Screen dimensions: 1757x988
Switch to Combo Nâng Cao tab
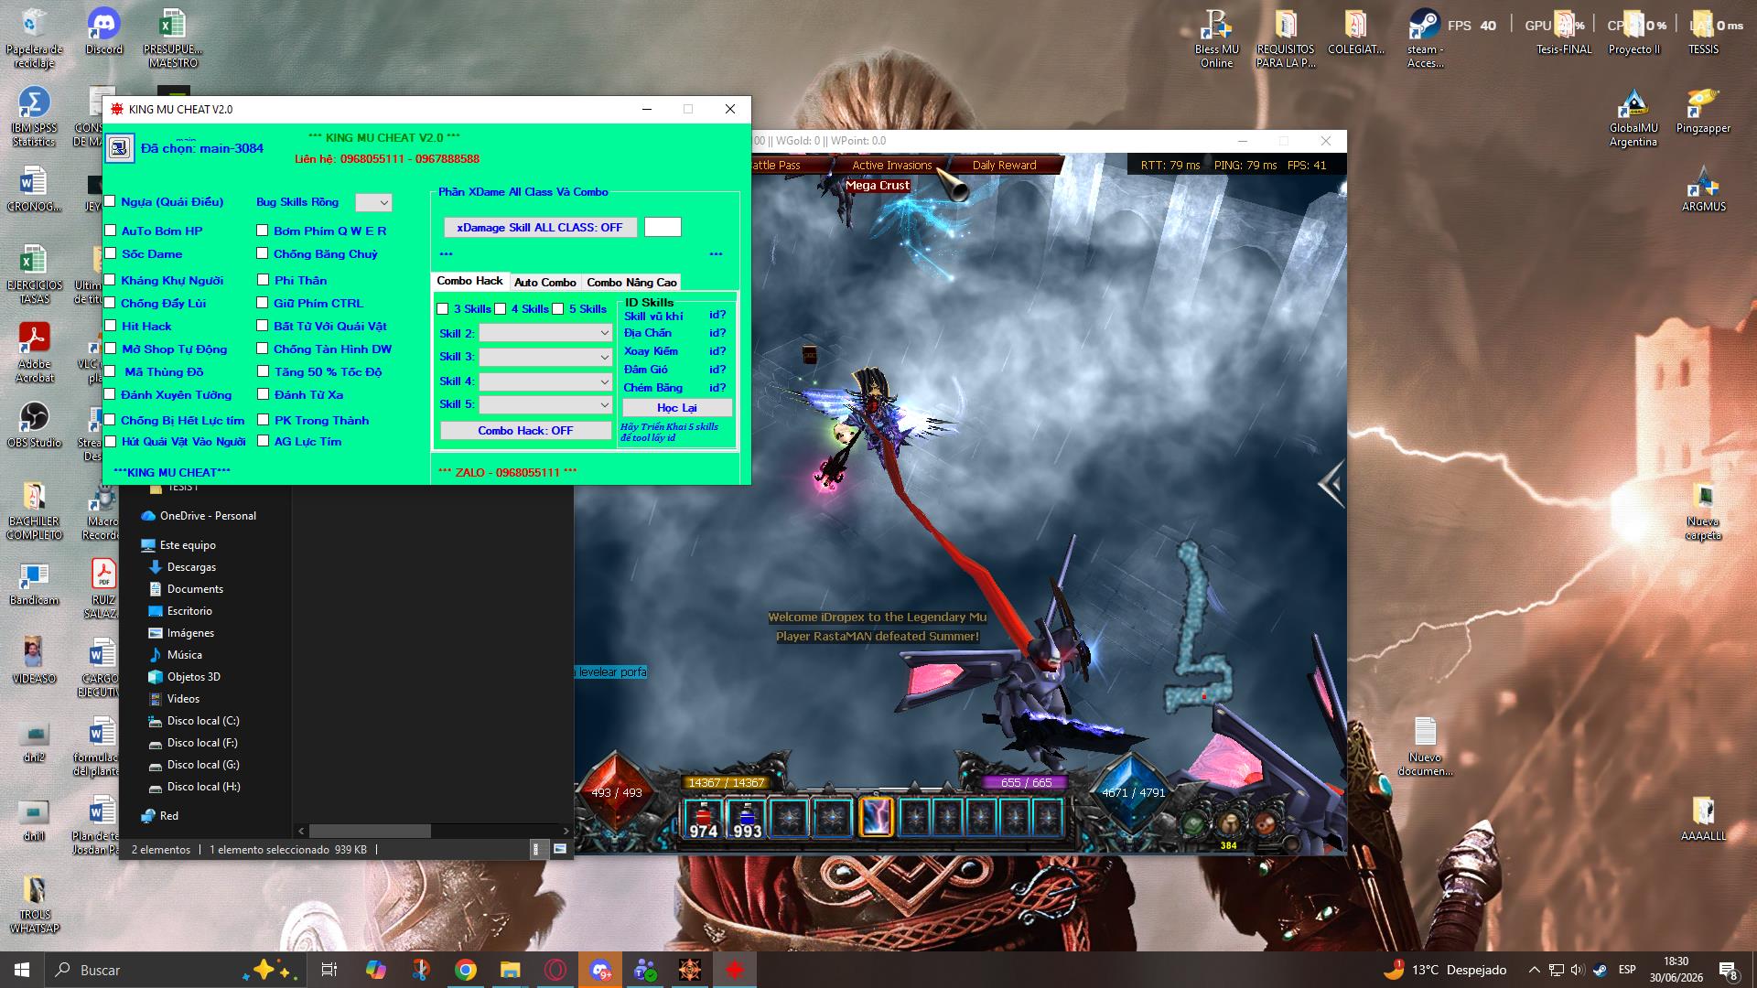(631, 283)
